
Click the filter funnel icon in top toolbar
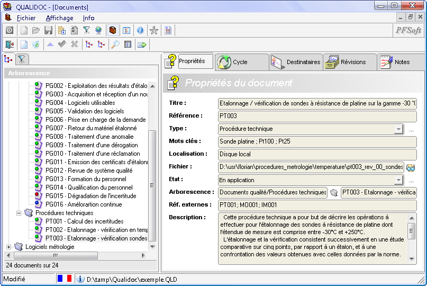coord(86,31)
